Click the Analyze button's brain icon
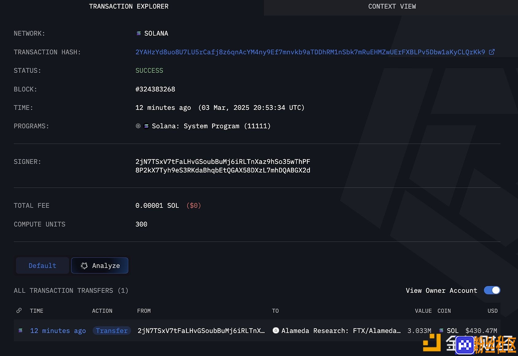Viewport: 518px width, 356px height. (x=84, y=265)
